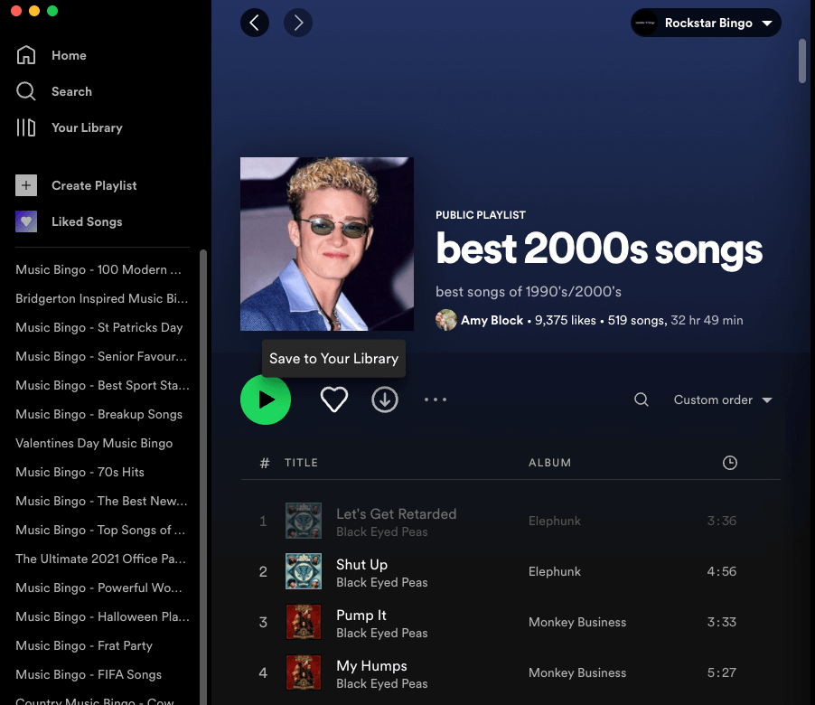Click the playlist title best 2000s songs
The width and height of the screenshot is (815, 705).
(599, 249)
